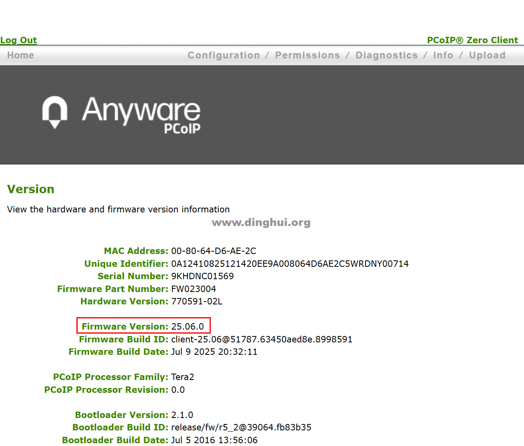Click the Hardware Version label
Image resolution: width=524 pixels, height=446 pixels.
point(124,301)
